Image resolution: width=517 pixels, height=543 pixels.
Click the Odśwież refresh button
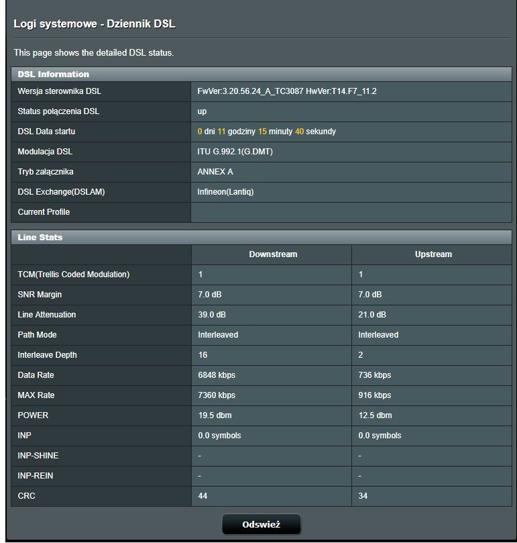point(261,525)
